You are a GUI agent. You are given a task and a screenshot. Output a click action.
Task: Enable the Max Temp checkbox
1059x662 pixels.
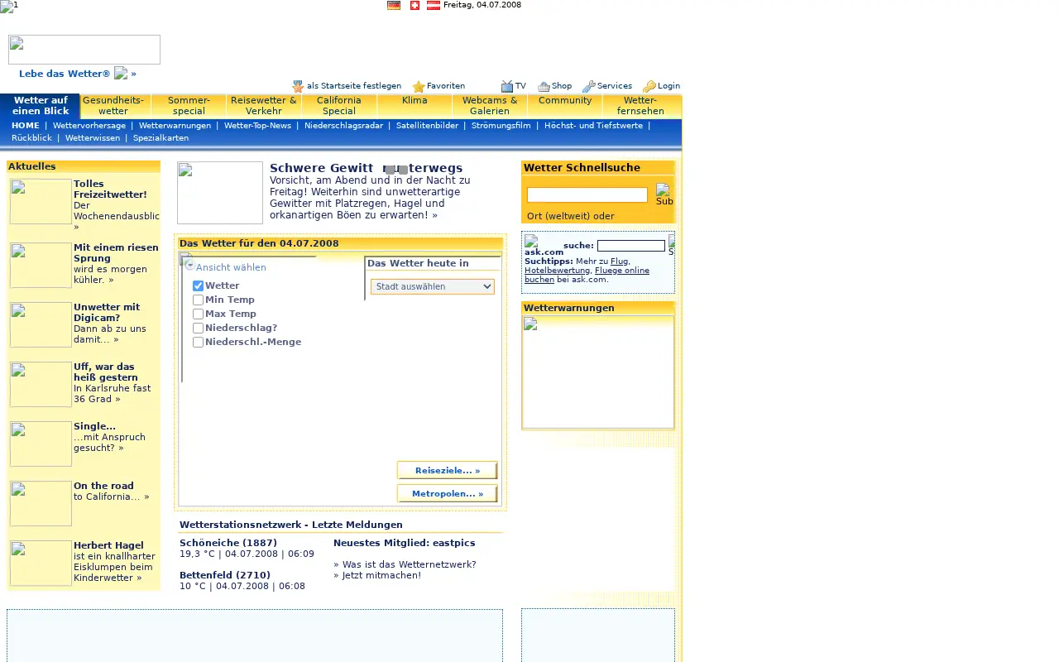pos(198,314)
